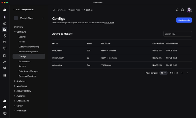Viewport: 196px width, 118px height.
Task: Open the notifications bell
Action: point(183,10)
